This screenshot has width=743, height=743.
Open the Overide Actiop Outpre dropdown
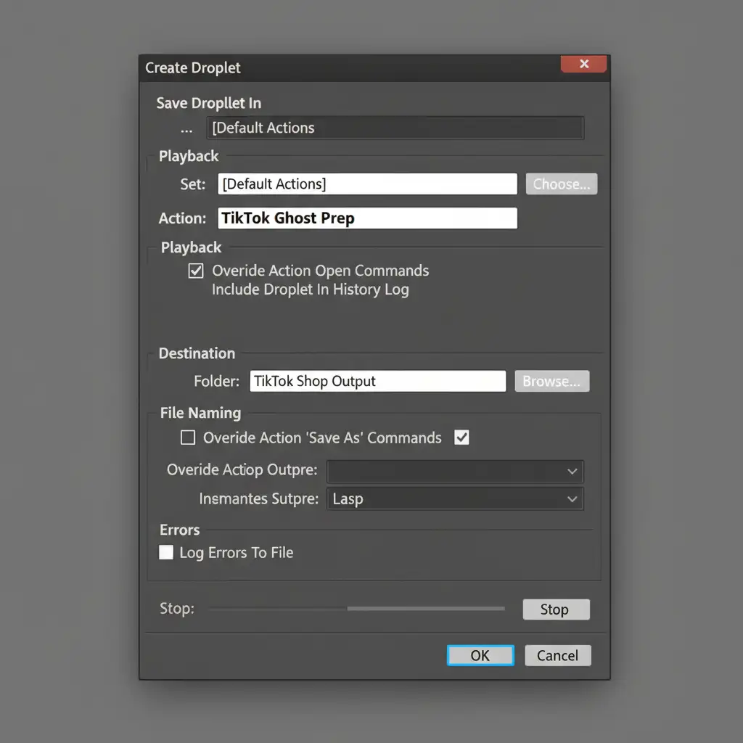(455, 471)
